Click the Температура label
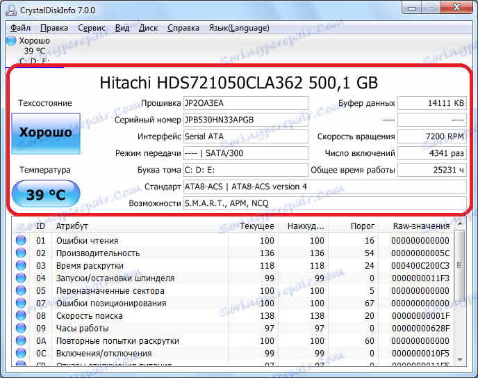The width and height of the screenshot is (478, 378). 44,170
